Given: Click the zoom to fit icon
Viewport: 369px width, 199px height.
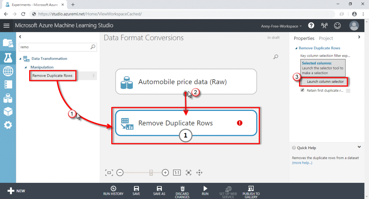Looking at the screenshot, I should click(109, 173).
